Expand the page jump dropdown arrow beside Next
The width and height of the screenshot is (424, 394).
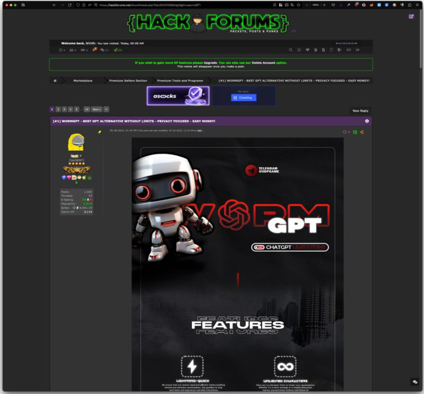(106, 109)
